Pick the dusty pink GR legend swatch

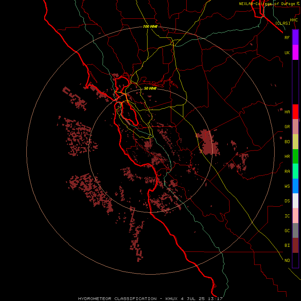pos(295,127)
